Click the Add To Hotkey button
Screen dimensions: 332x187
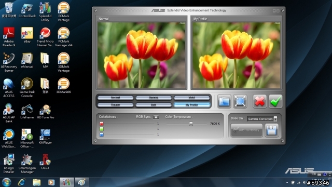[x=247, y=130]
